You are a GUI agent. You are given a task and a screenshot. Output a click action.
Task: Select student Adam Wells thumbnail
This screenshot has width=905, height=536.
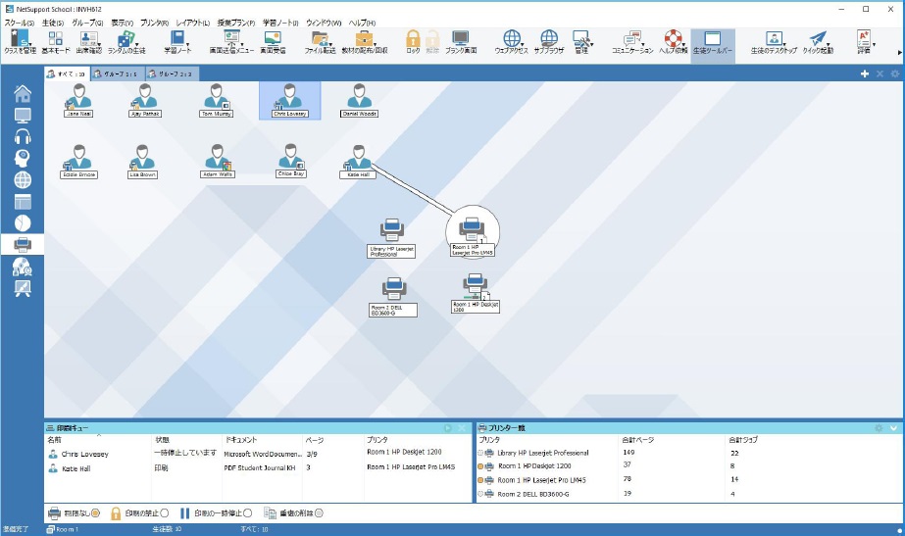[x=218, y=157]
